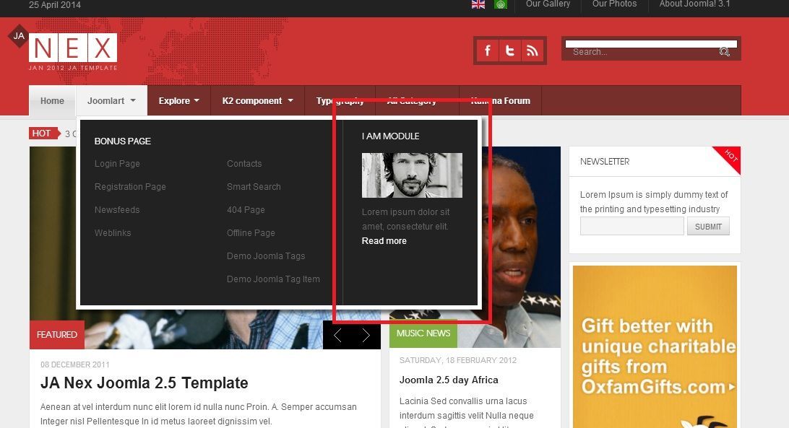Click the HOT news ticker badge
Image resolution: width=789 pixels, height=428 pixels.
click(x=44, y=134)
